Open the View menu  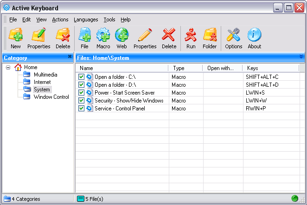41,19
